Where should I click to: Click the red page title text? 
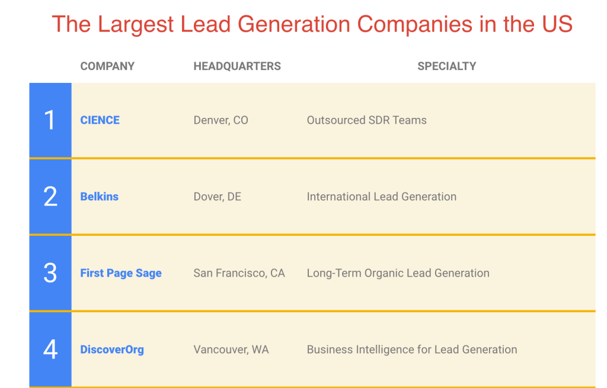point(312,24)
